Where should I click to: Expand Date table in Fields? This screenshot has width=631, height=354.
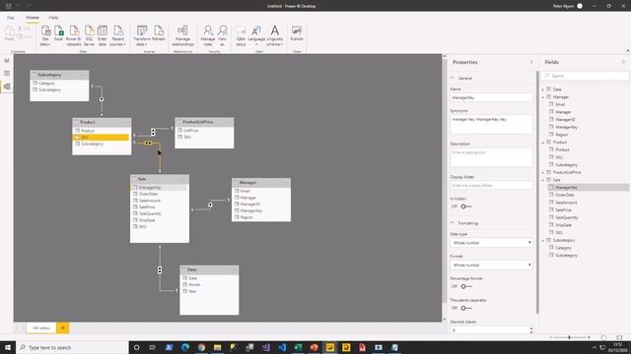pyautogui.click(x=543, y=89)
